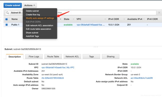Open the State column sort dropdown
This screenshot has width=162, height=97.
[73, 19]
